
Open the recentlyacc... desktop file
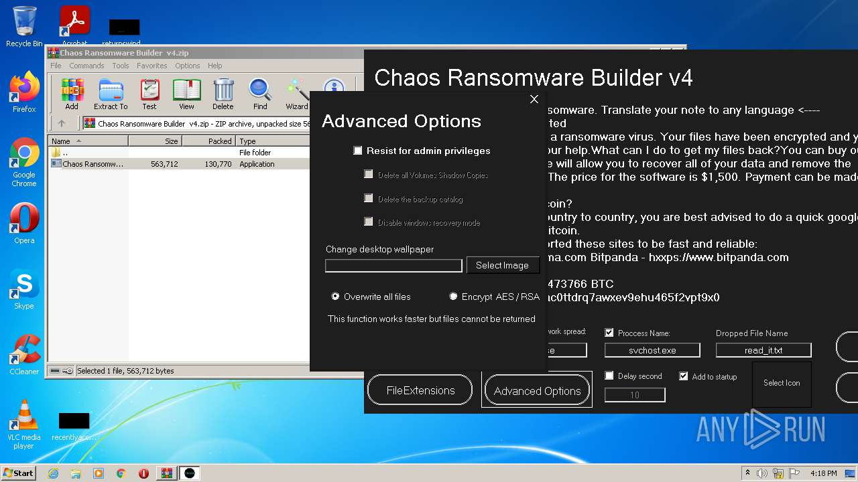click(74, 426)
